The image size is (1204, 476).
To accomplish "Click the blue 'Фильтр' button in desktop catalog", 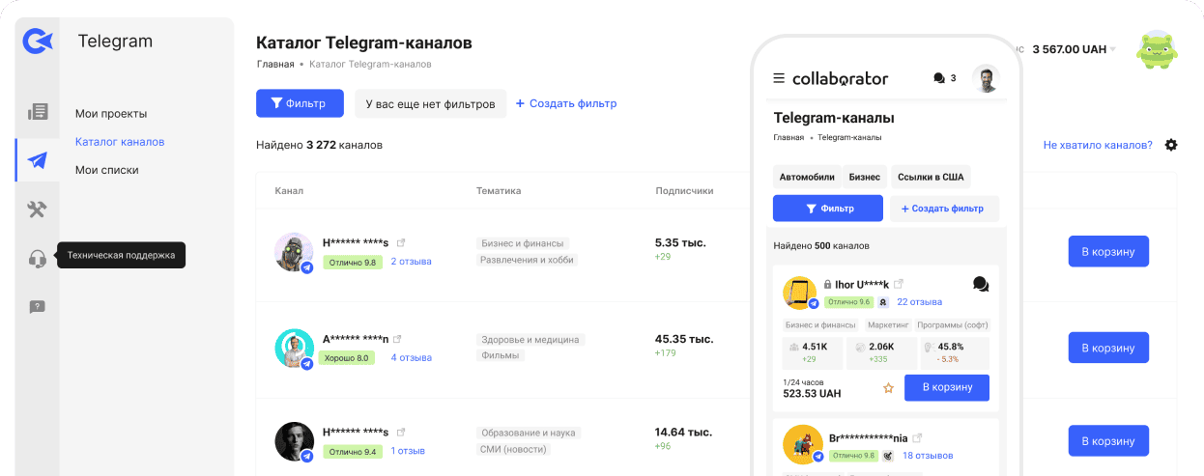I will point(299,103).
